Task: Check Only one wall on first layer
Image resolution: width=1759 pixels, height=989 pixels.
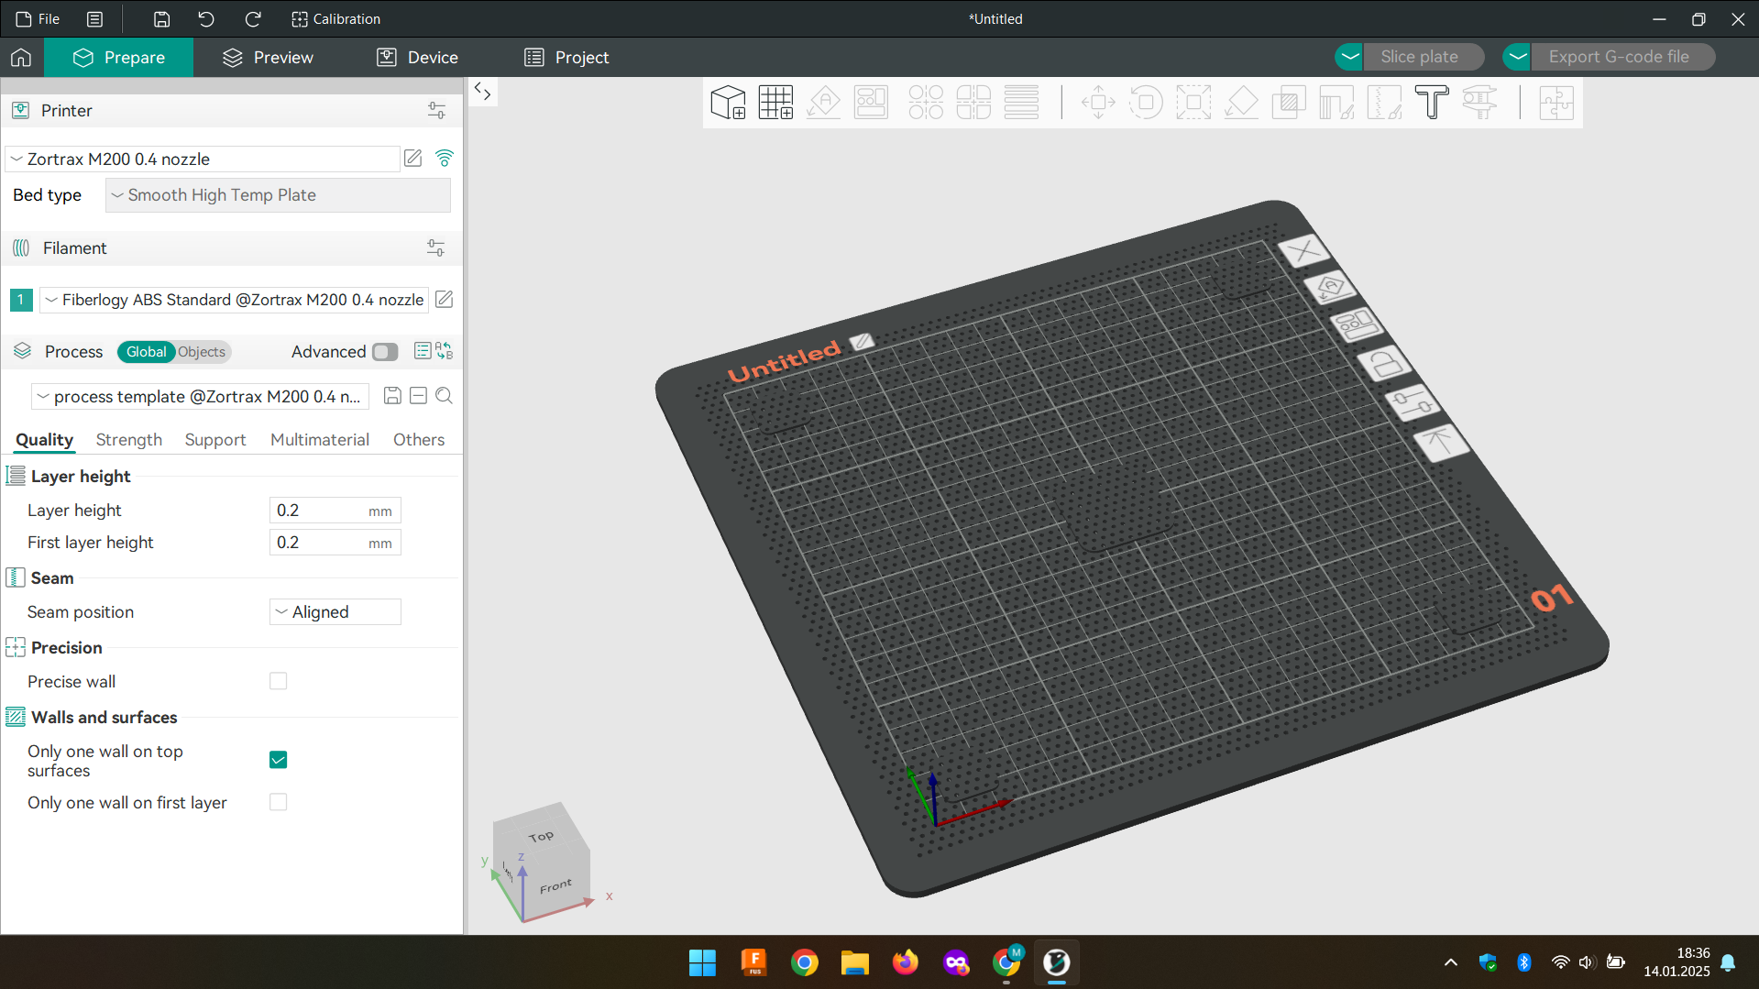Action: coord(279,802)
